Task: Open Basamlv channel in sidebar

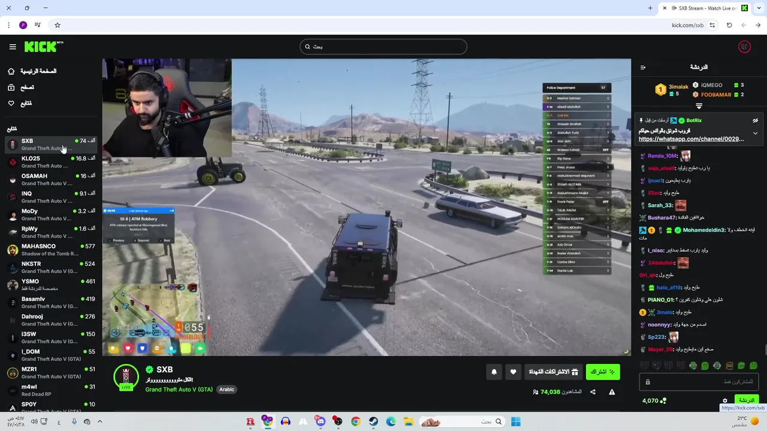Action: (51, 302)
